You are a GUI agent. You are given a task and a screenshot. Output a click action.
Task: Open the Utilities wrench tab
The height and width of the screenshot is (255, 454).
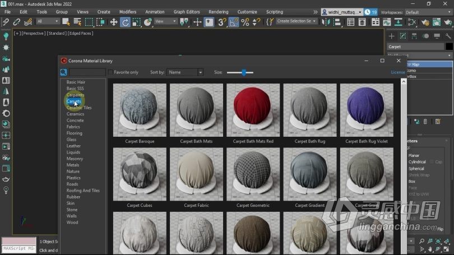(x=448, y=36)
